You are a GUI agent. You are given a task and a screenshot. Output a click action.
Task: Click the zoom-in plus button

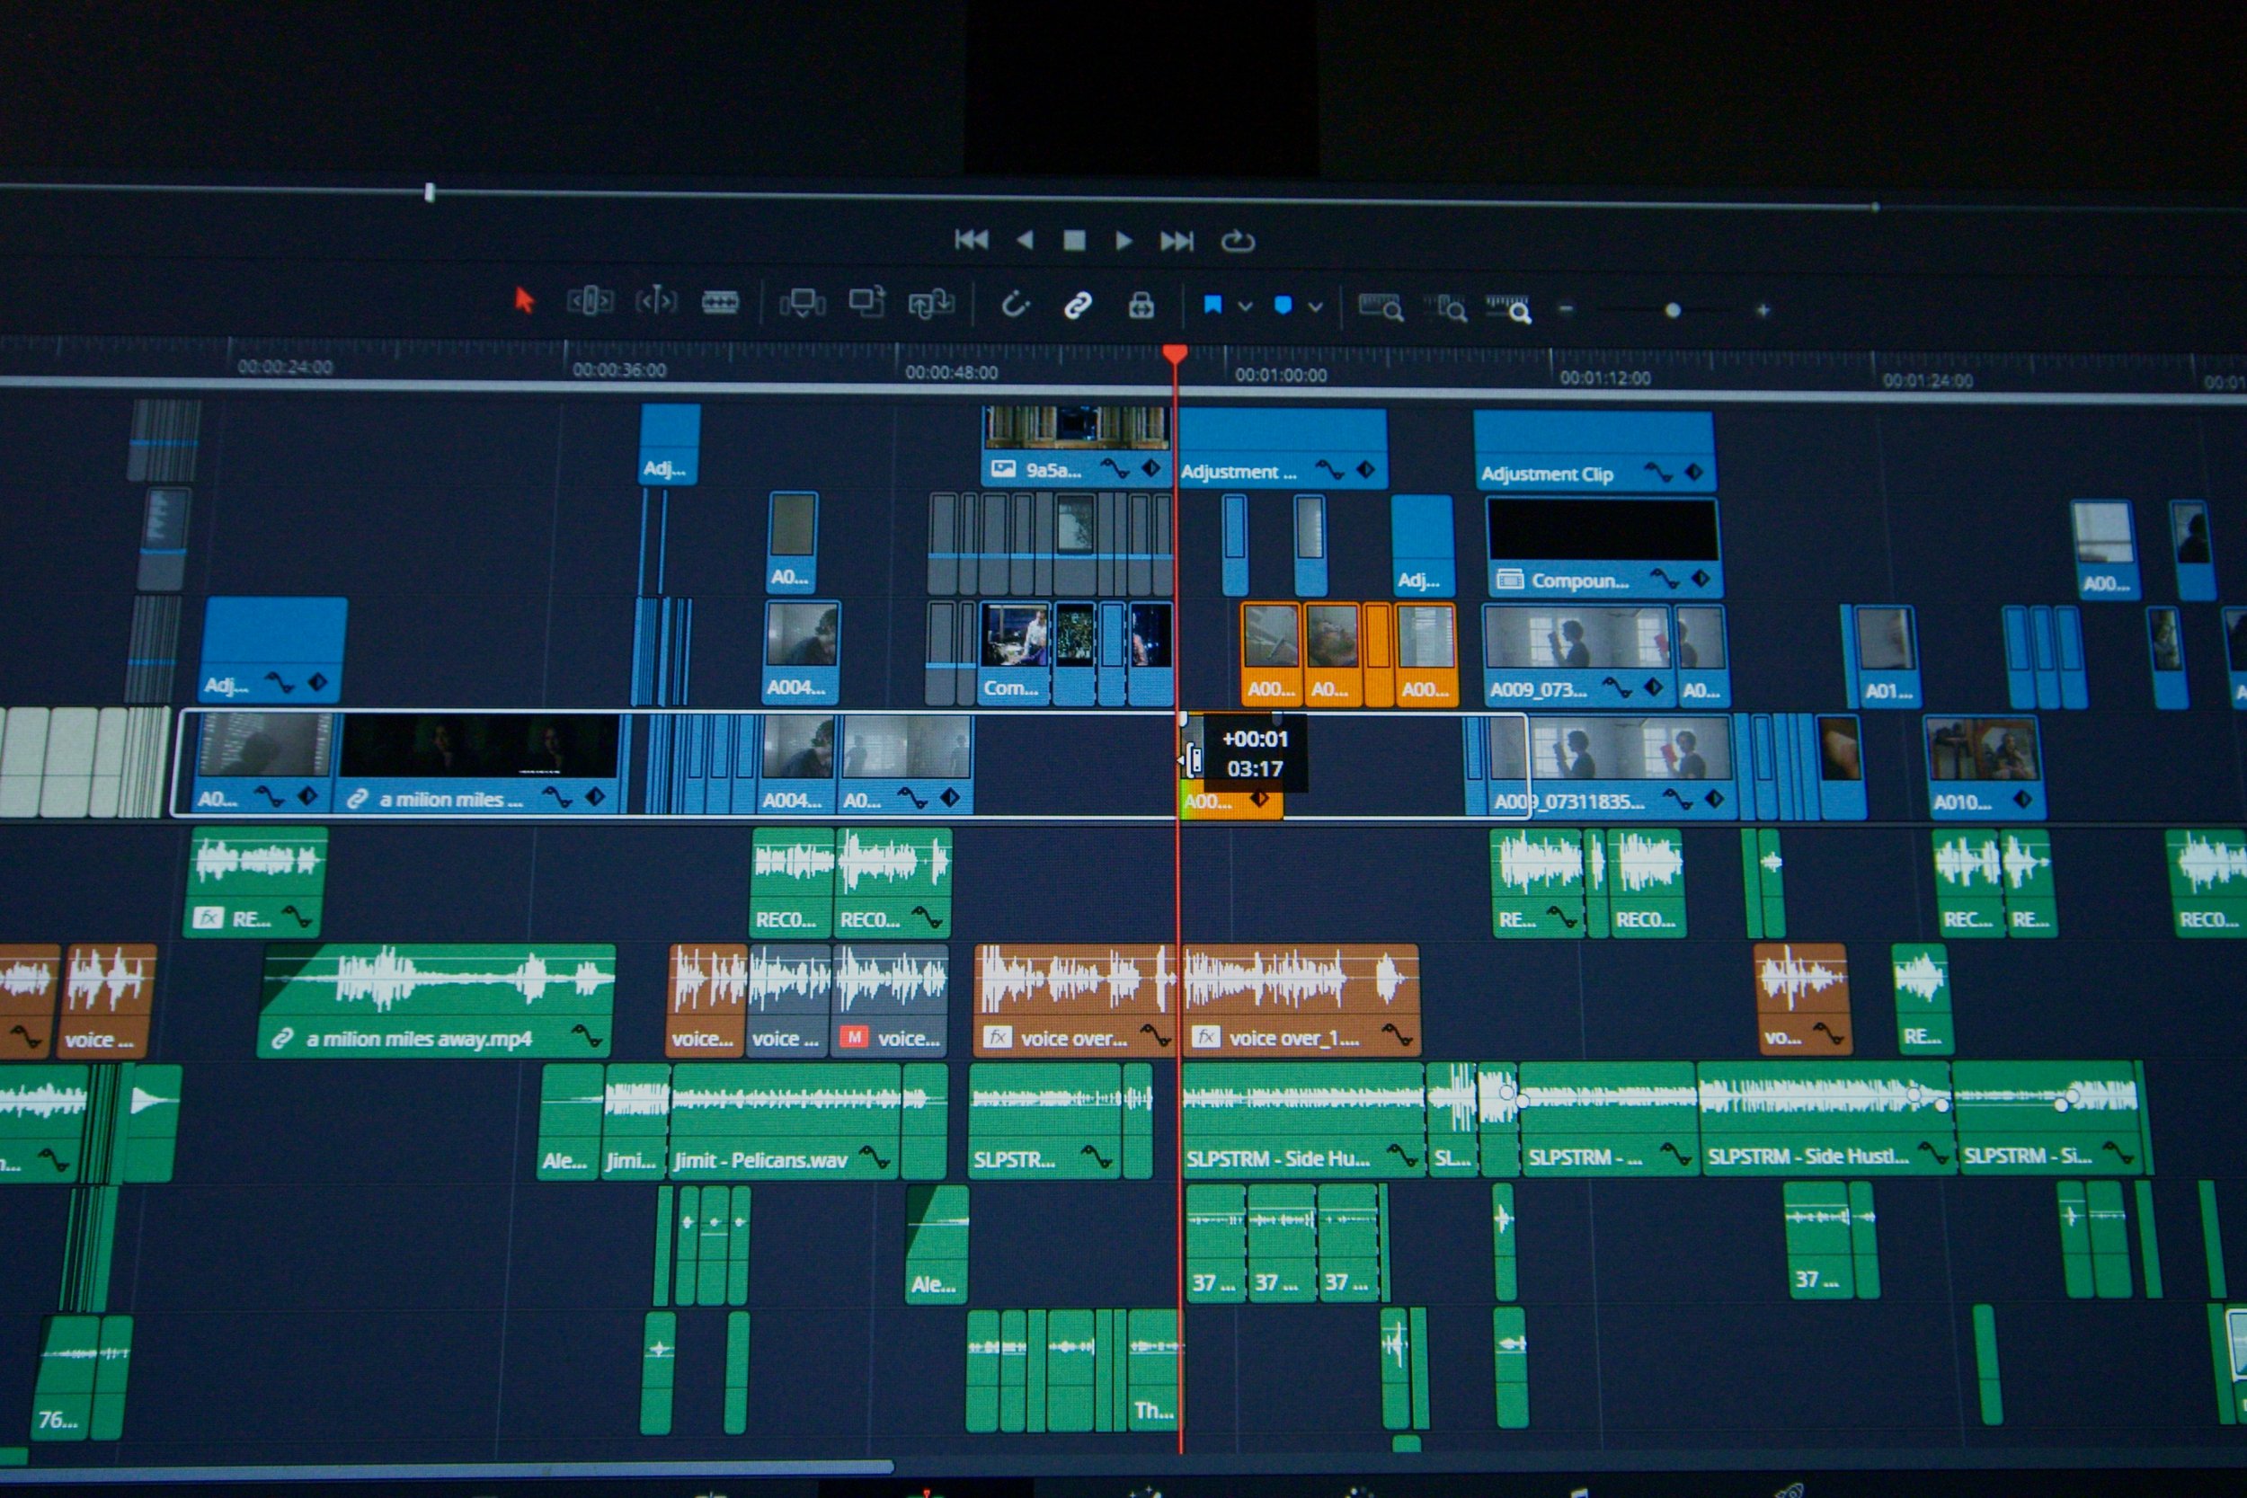click(x=1763, y=311)
